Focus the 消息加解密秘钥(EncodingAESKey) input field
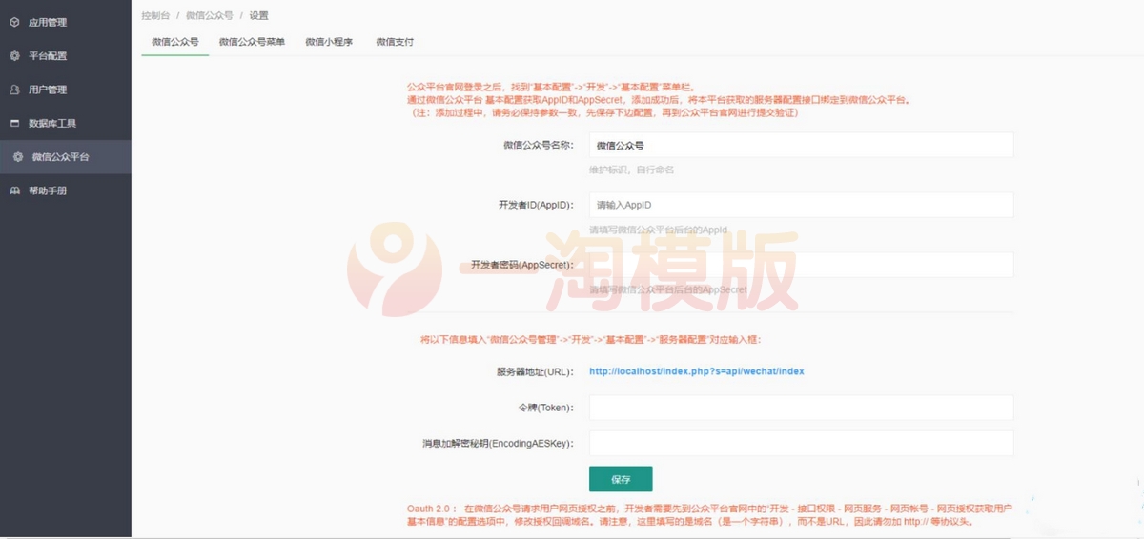 (x=801, y=444)
